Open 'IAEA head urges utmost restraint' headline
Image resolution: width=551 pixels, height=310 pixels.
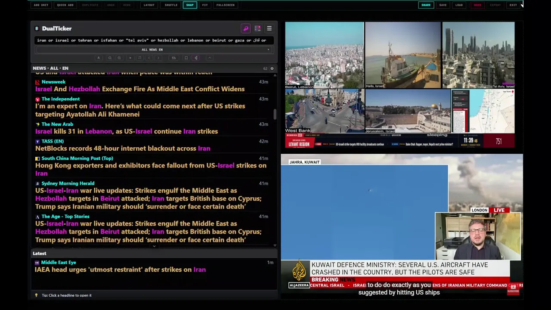[x=121, y=270]
